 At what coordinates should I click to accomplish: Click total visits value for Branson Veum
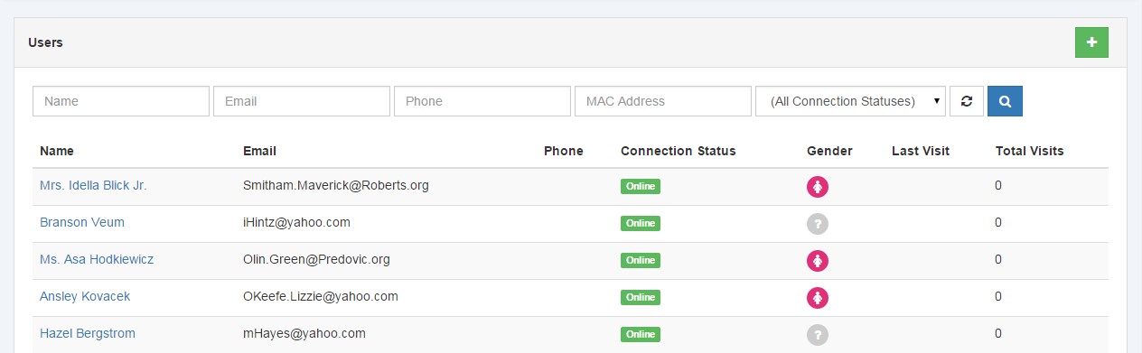tap(998, 222)
